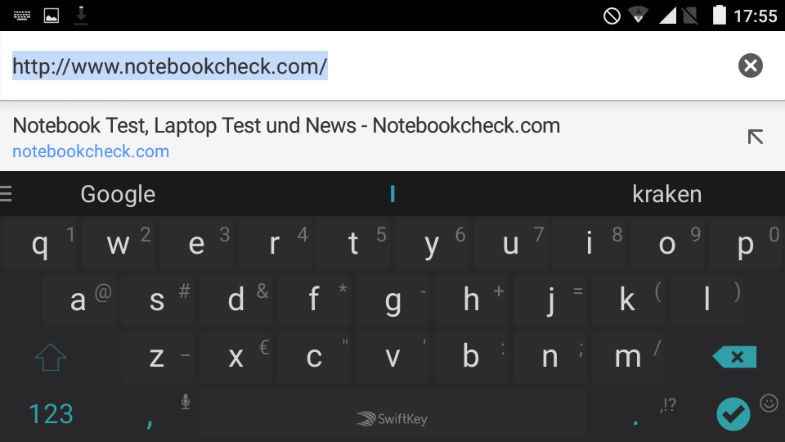
Task: Open the SwiftKey hamburger menu
Action: pyautogui.click(x=6, y=193)
